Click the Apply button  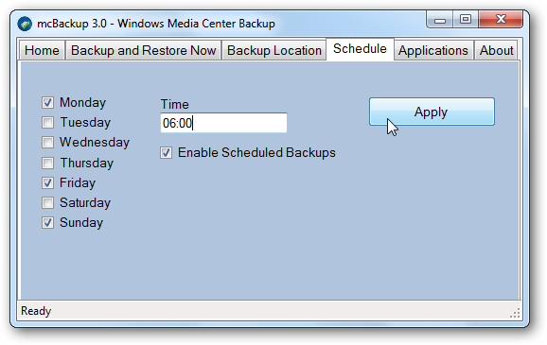coord(432,112)
